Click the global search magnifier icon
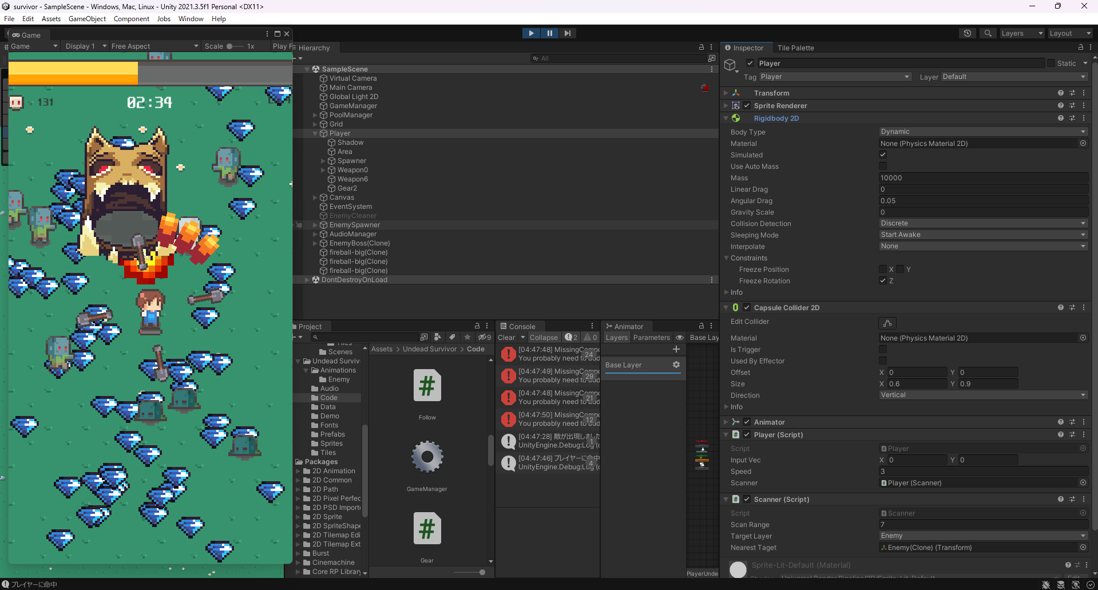This screenshot has width=1098, height=590. click(988, 33)
